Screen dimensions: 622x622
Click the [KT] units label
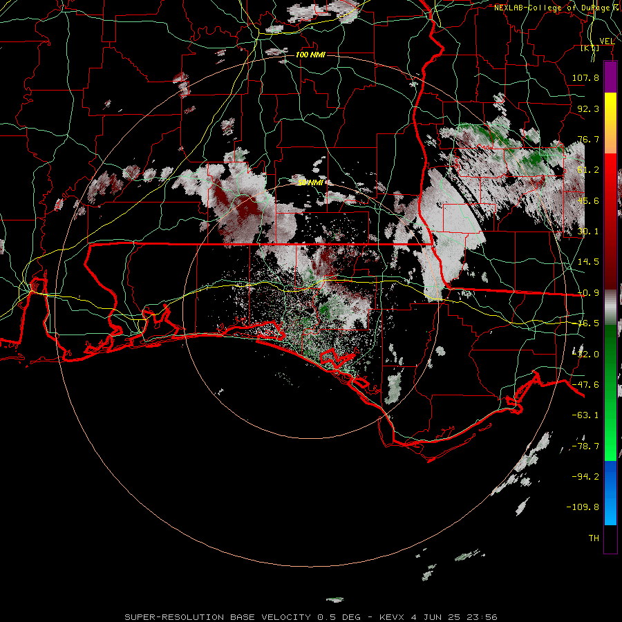[590, 48]
